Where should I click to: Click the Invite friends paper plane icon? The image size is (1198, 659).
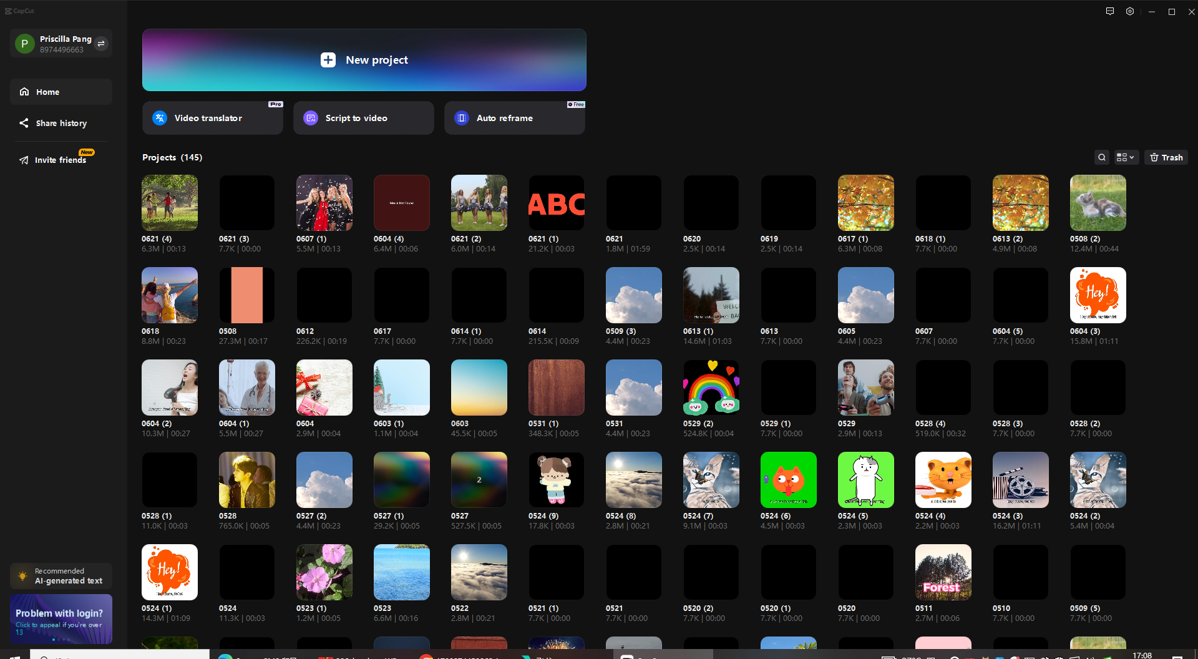point(24,160)
